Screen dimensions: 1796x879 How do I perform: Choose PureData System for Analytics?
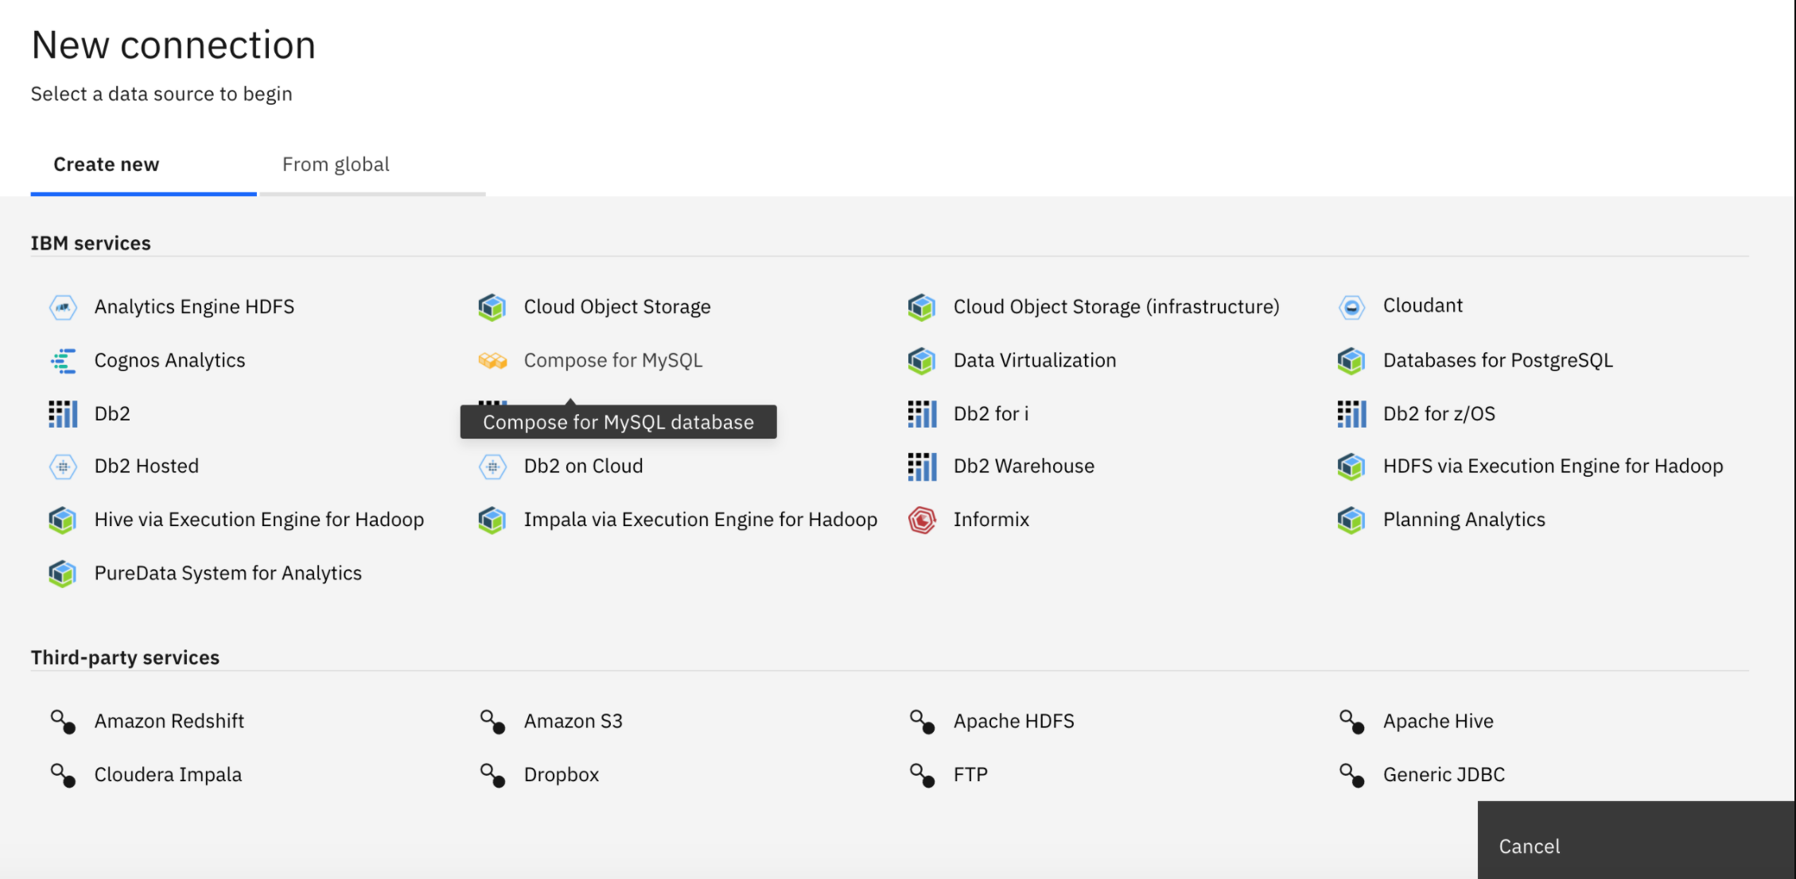(227, 574)
